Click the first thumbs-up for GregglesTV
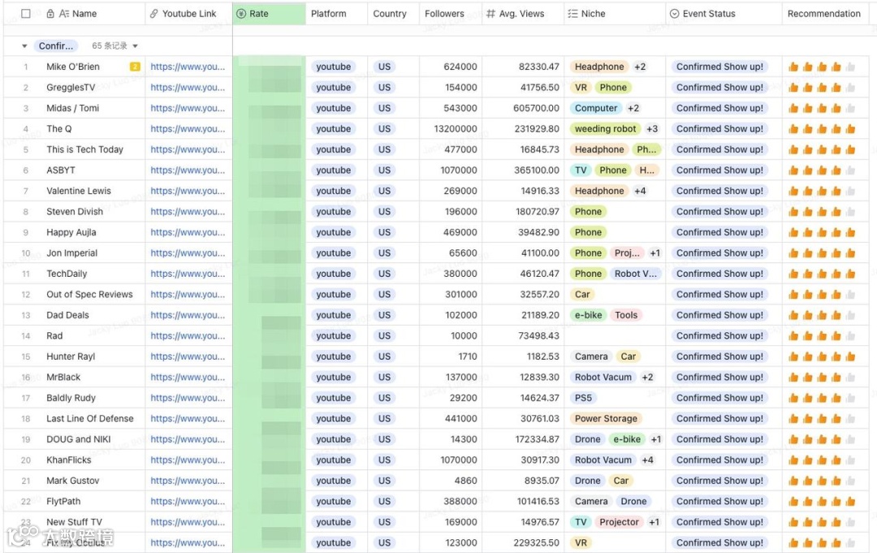This screenshot has height=553, width=877. (x=793, y=87)
